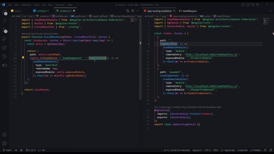Click CodiumAI in status bar
Screen dimensions: 274x154
point(242,150)
